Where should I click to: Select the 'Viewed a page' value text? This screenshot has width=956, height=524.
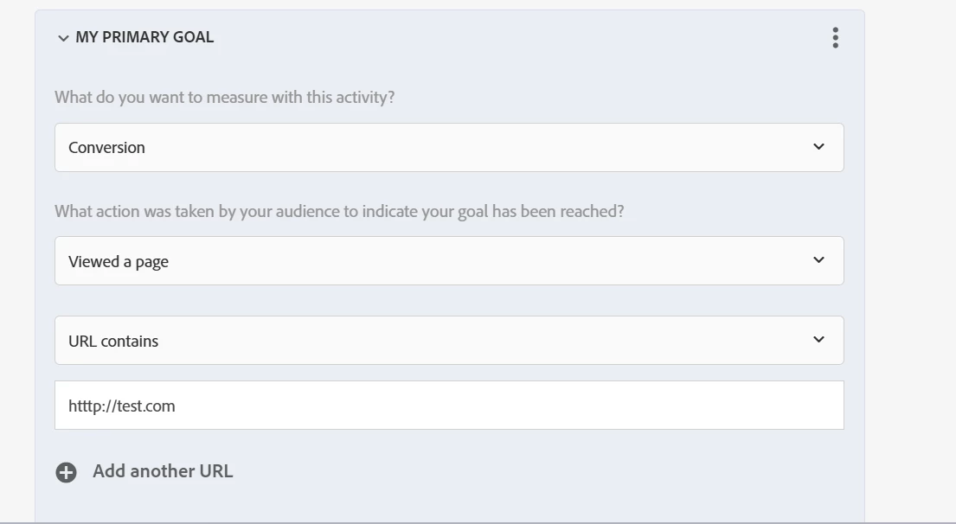[119, 261]
